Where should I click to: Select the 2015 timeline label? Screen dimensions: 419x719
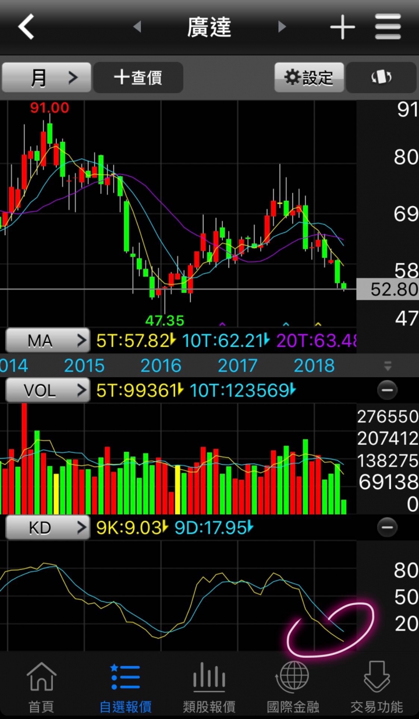click(84, 366)
